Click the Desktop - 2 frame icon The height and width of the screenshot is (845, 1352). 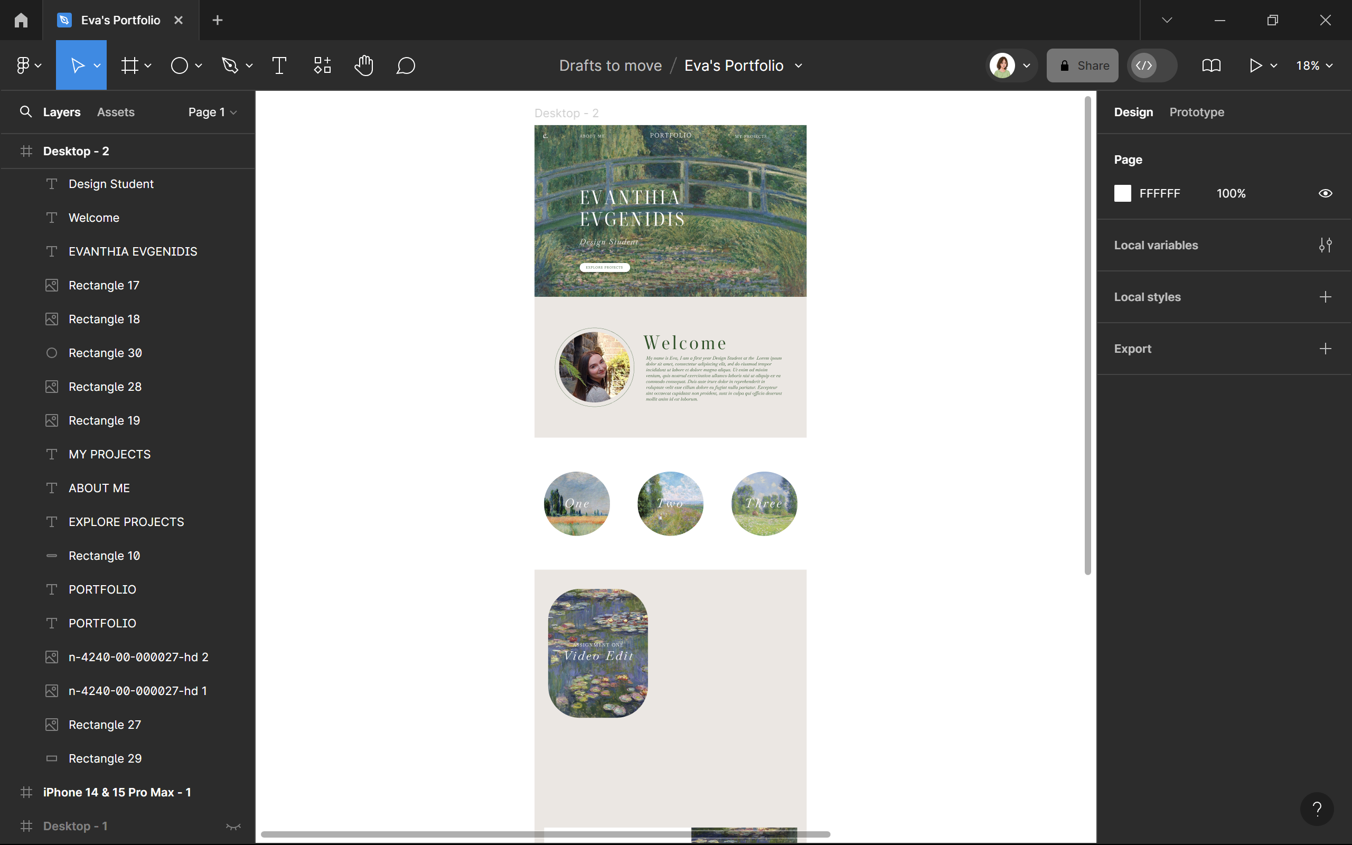pos(26,151)
